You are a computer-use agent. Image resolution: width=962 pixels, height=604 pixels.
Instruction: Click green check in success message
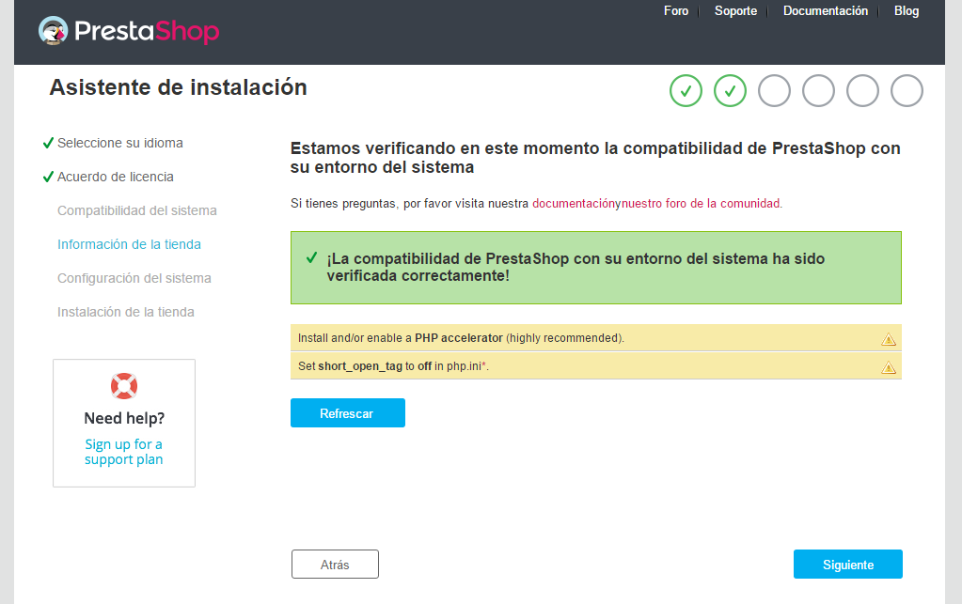tap(311, 258)
